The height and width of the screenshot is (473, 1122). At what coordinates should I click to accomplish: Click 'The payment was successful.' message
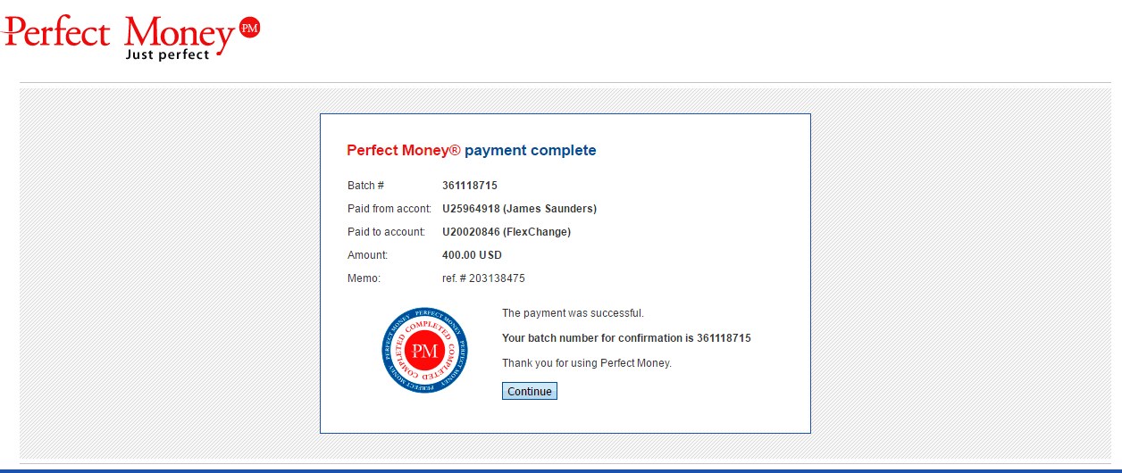573,313
